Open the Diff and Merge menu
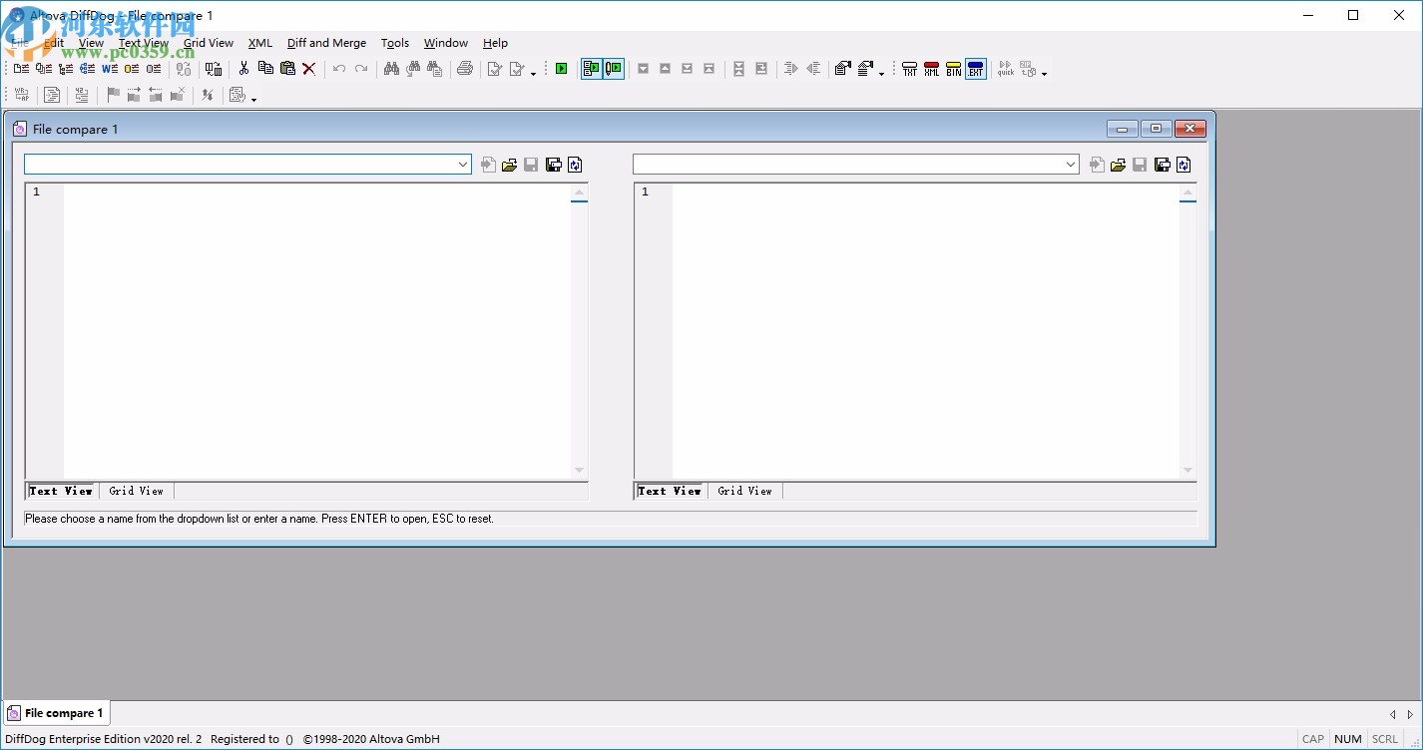This screenshot has width=1423, height=750. pos(326,43)
